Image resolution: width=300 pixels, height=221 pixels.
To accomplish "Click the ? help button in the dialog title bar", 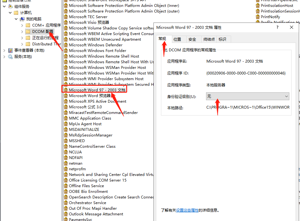I will (x=277, y=27).
